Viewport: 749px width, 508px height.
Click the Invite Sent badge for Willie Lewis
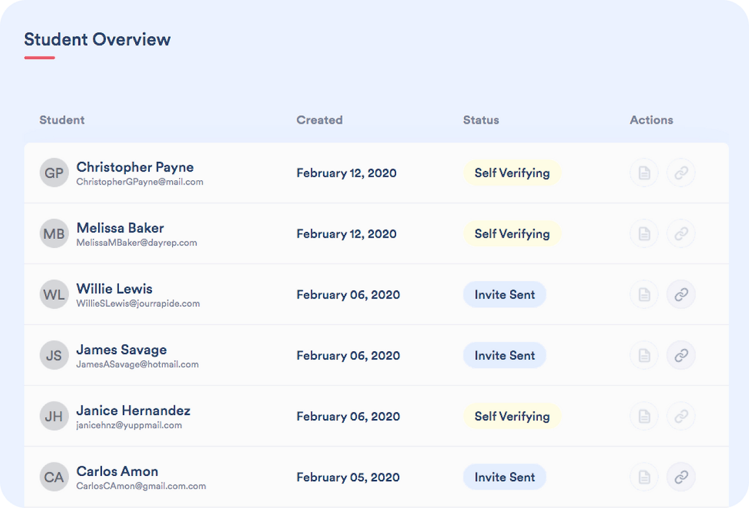tap(504, 294)
